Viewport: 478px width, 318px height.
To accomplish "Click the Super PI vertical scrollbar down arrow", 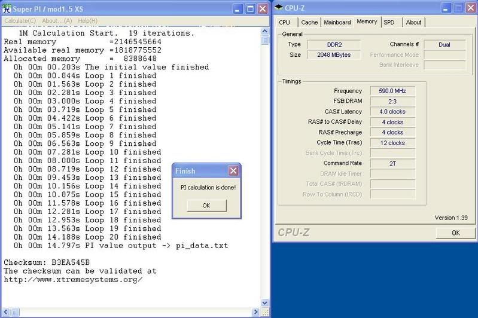I will point(264,303).
